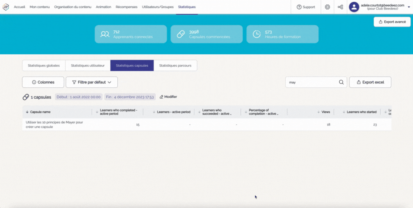The height and width of the screenshot is (208, 413).
Task: Click the search field containing "may"
Action: tap(312, 82)
